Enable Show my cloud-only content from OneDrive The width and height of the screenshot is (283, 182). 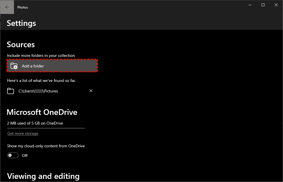pyautogui.click(x=13, y=155)
